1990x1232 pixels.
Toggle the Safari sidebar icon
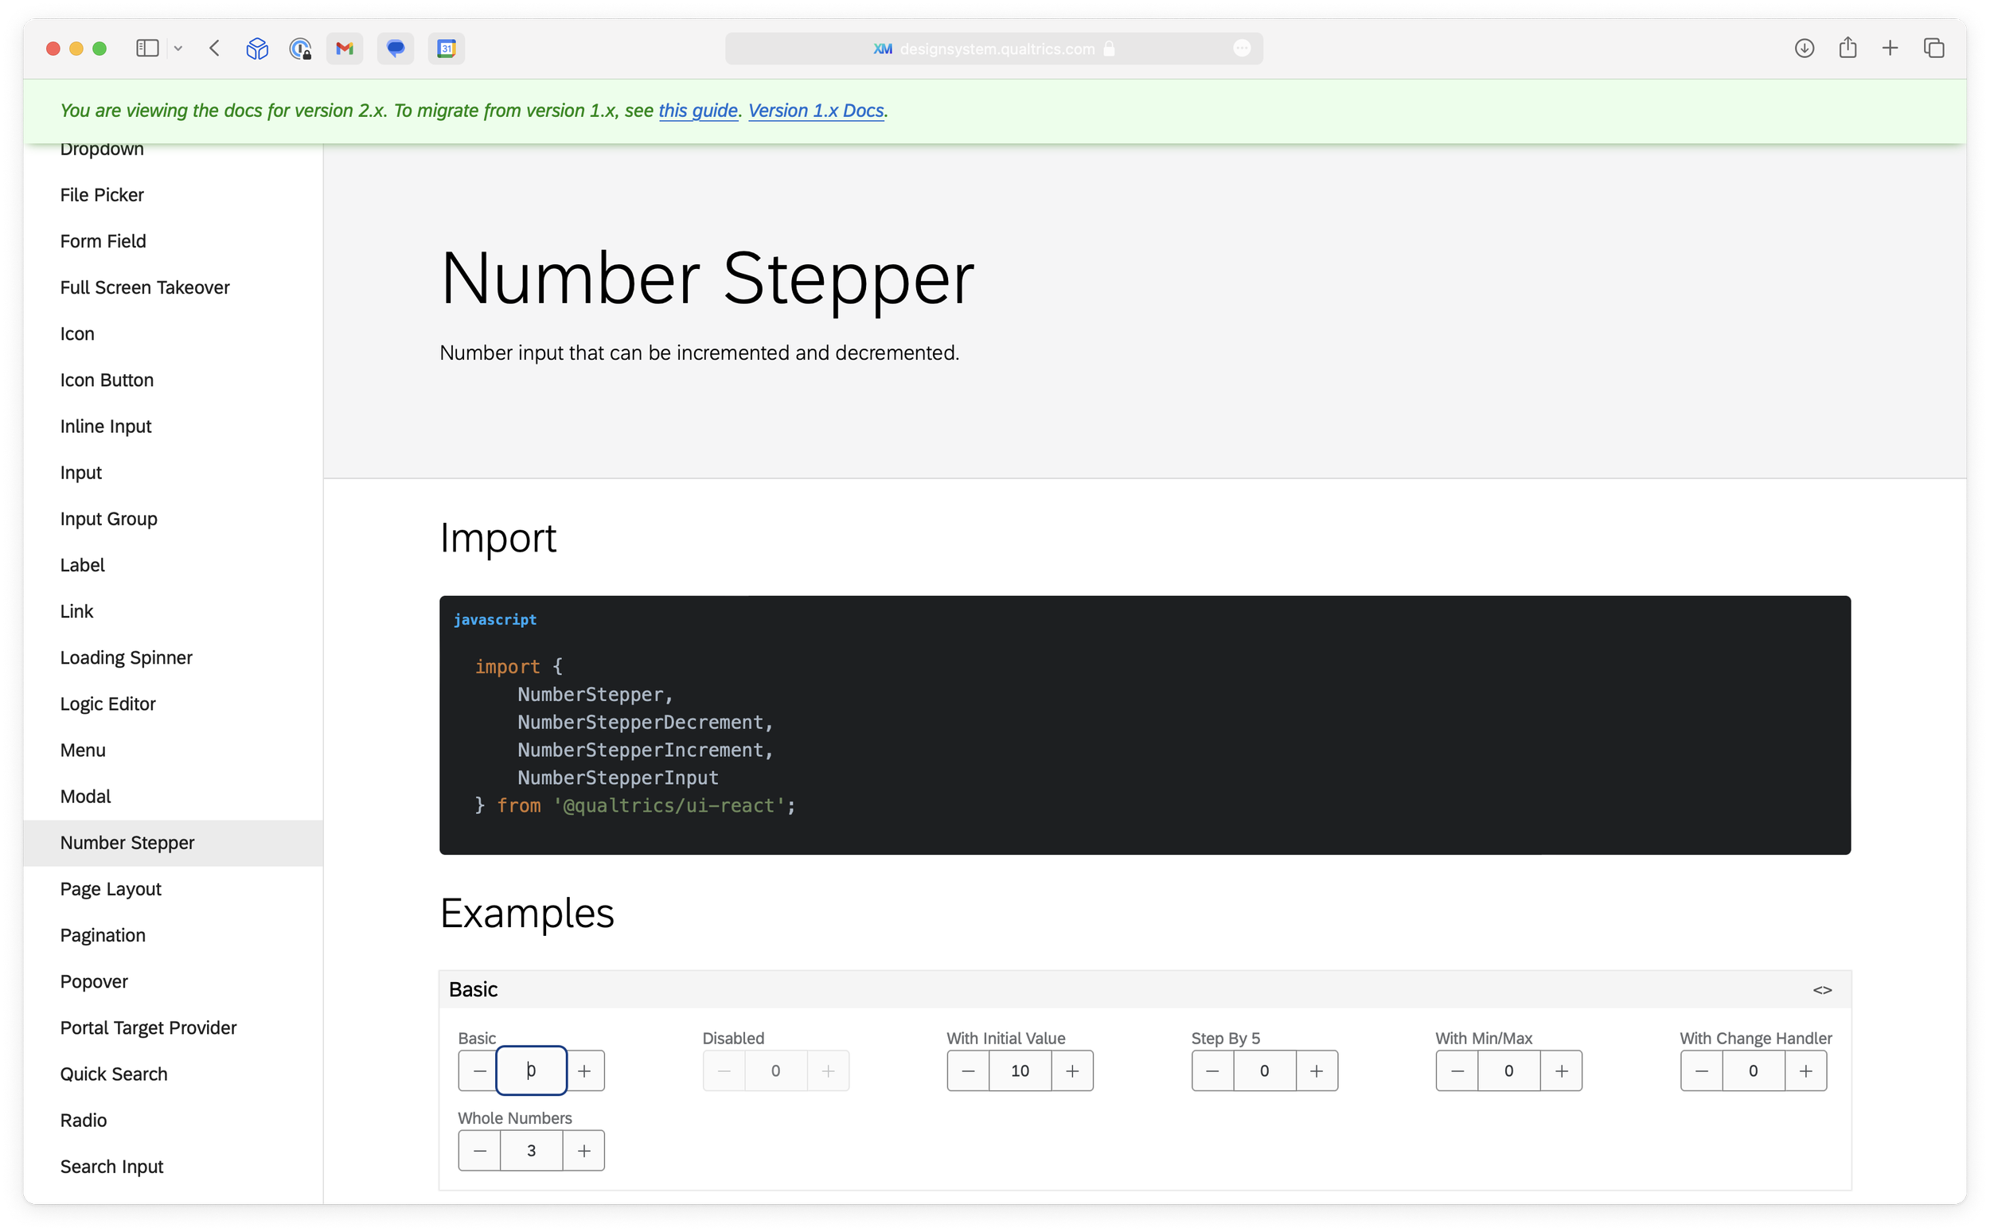(x=146, y=48)
